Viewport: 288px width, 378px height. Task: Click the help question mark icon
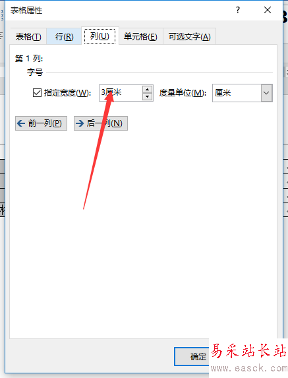tap(238, 10)
